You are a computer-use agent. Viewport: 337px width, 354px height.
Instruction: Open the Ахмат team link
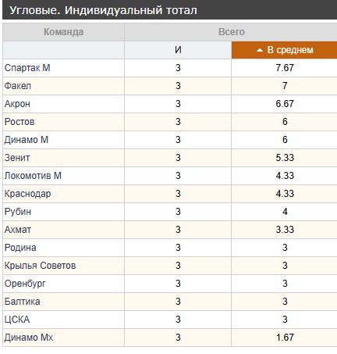click(18, 230)
